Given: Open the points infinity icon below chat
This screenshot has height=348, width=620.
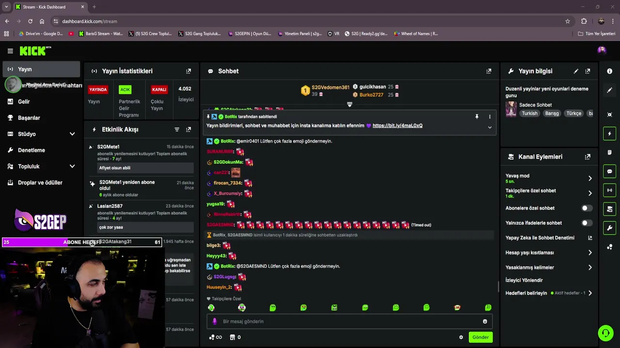Looking at the screenshot, I should (216, 337).
